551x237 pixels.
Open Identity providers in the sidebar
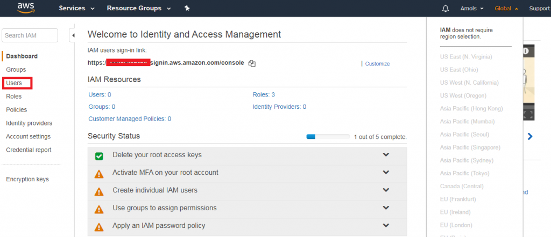click(29, 123)
